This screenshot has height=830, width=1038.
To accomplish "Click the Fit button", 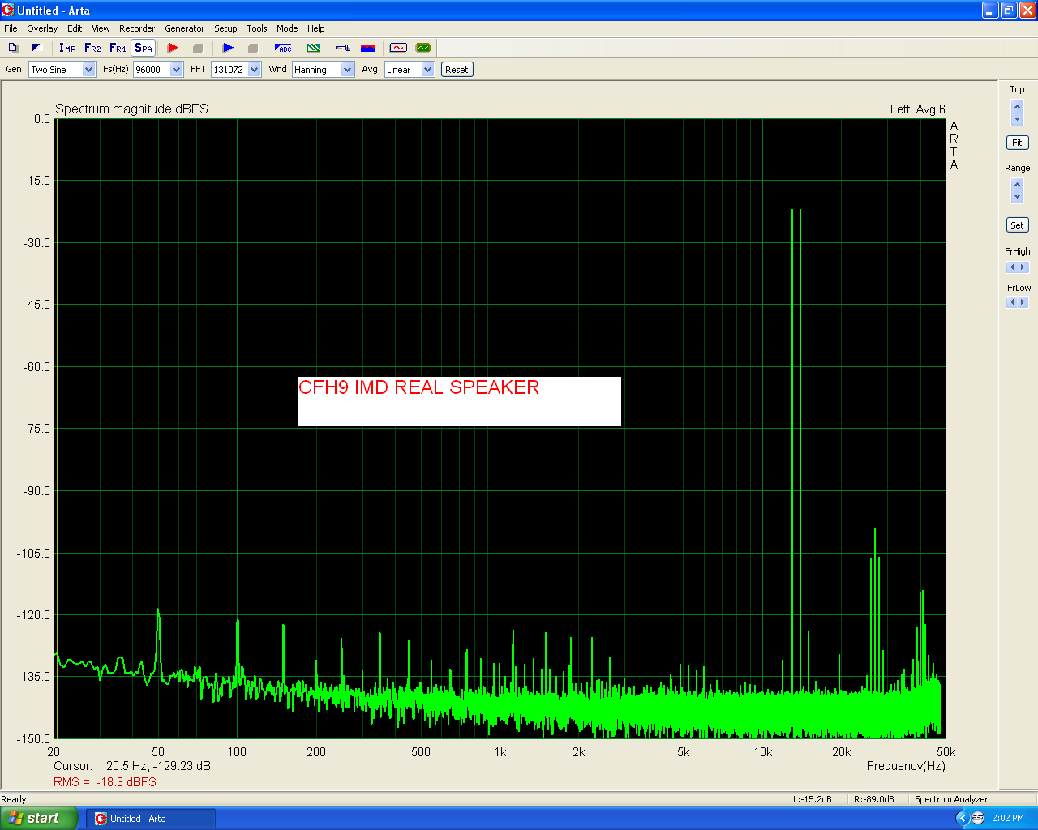I will point(1017,143).
